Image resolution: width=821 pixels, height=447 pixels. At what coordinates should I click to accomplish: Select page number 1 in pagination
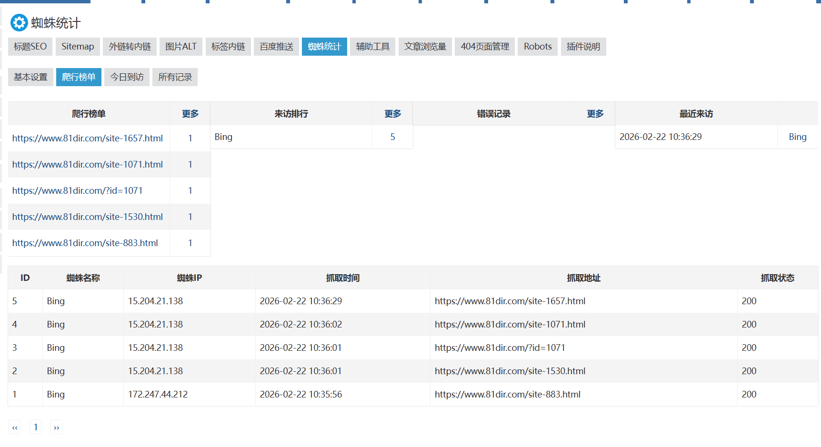(36, 427)
